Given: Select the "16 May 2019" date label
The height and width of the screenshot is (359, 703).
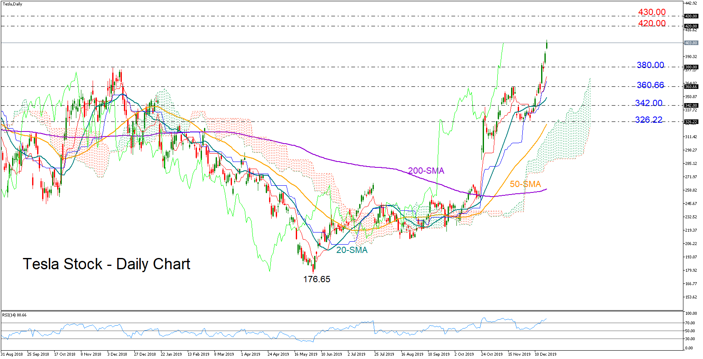Looking at the screenshot, I should [306, 354].
